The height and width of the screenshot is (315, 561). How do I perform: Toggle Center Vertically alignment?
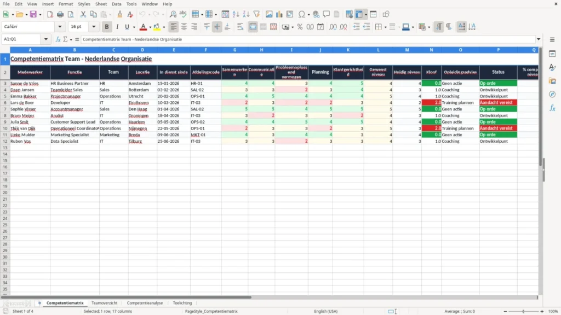click(x=217, y=27)
